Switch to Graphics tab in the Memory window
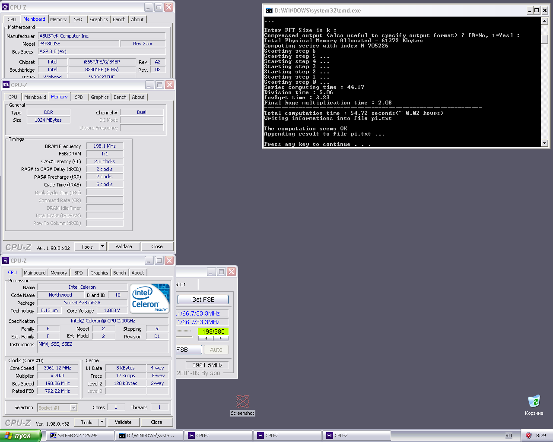Screen dimensions: 553x442 [100, 97]
